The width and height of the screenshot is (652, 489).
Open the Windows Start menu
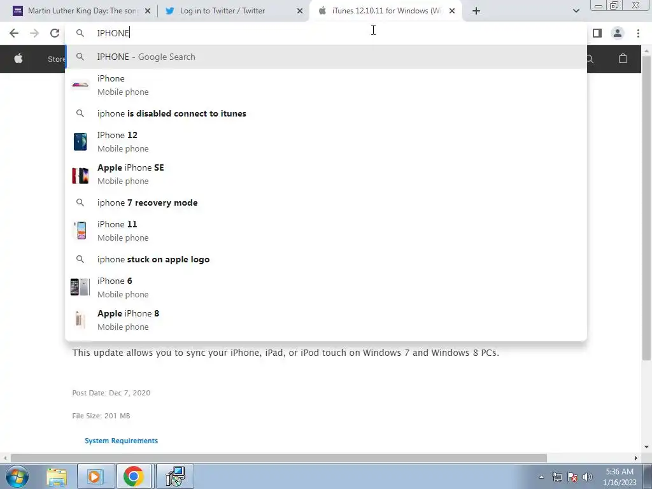tap(17, 476)
